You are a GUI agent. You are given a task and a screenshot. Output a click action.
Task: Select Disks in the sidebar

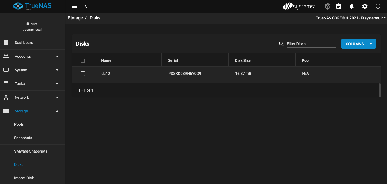pyautogui.click(x=32, y=165)
